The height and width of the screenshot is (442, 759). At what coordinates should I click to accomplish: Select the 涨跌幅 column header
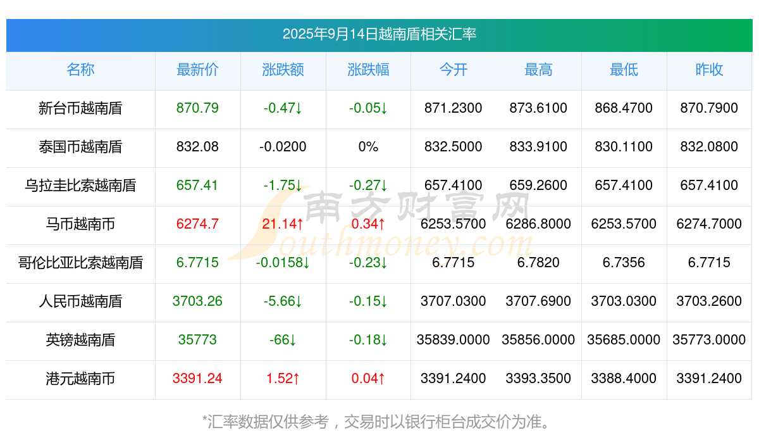point(368,70)
